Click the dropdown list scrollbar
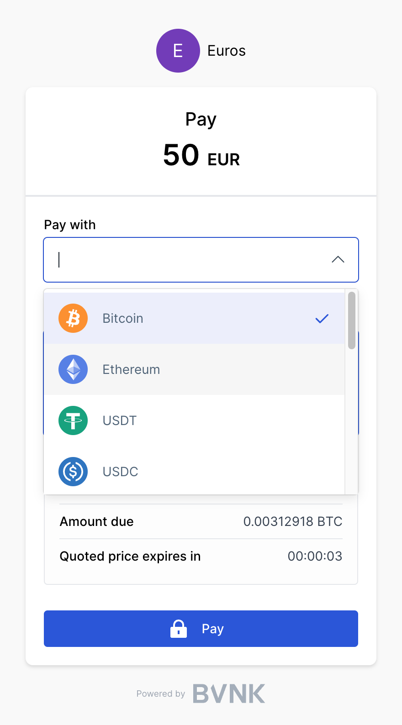 click(351, 320)
